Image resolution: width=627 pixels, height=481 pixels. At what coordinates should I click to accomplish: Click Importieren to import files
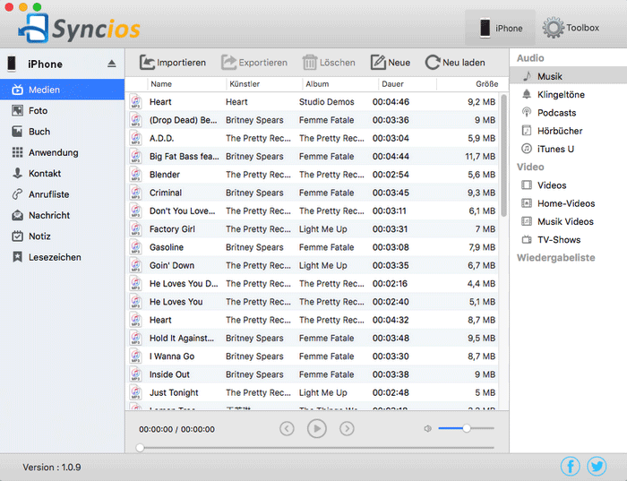pyautogui.click(x=173, y=63)
